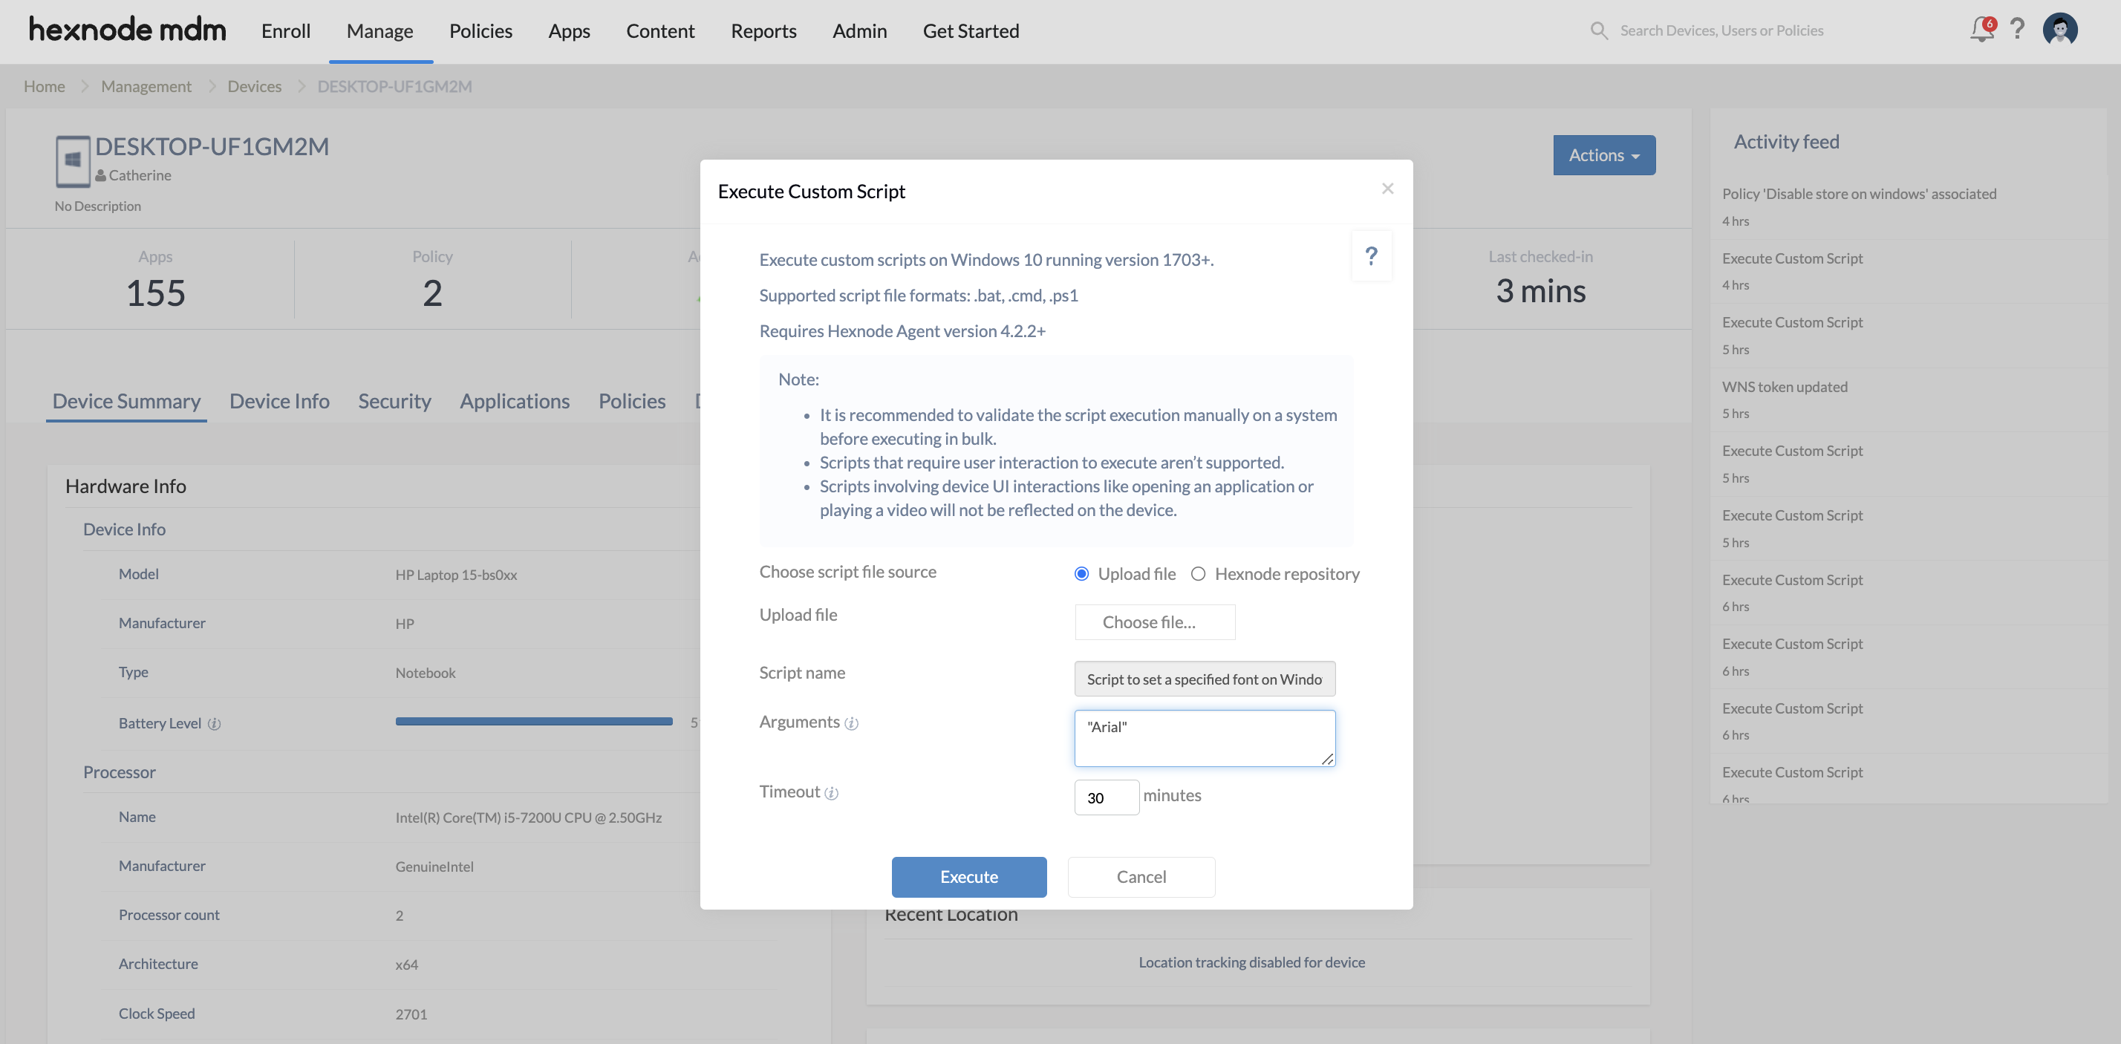Viewport: 2121px width, 1044px height.
Task: Switch to the Applications tab
Action: click(x=515, y=401)
